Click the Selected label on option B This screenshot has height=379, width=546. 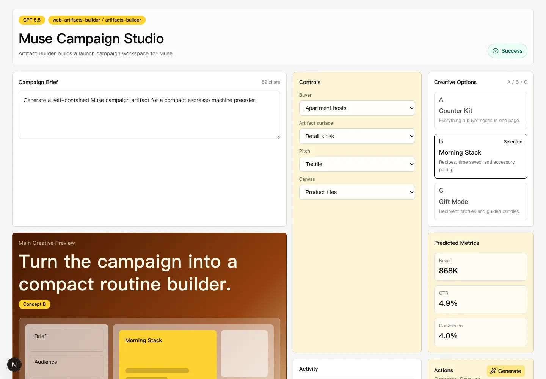click(x=513, y=142)
